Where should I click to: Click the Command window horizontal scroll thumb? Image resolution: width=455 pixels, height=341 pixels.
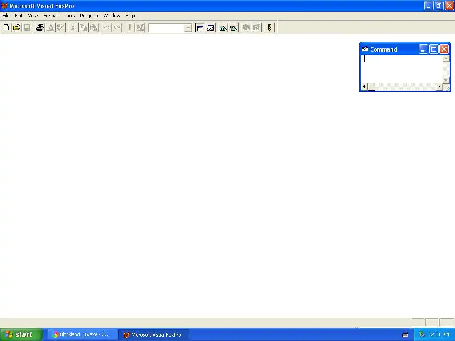tap(371, 87)
